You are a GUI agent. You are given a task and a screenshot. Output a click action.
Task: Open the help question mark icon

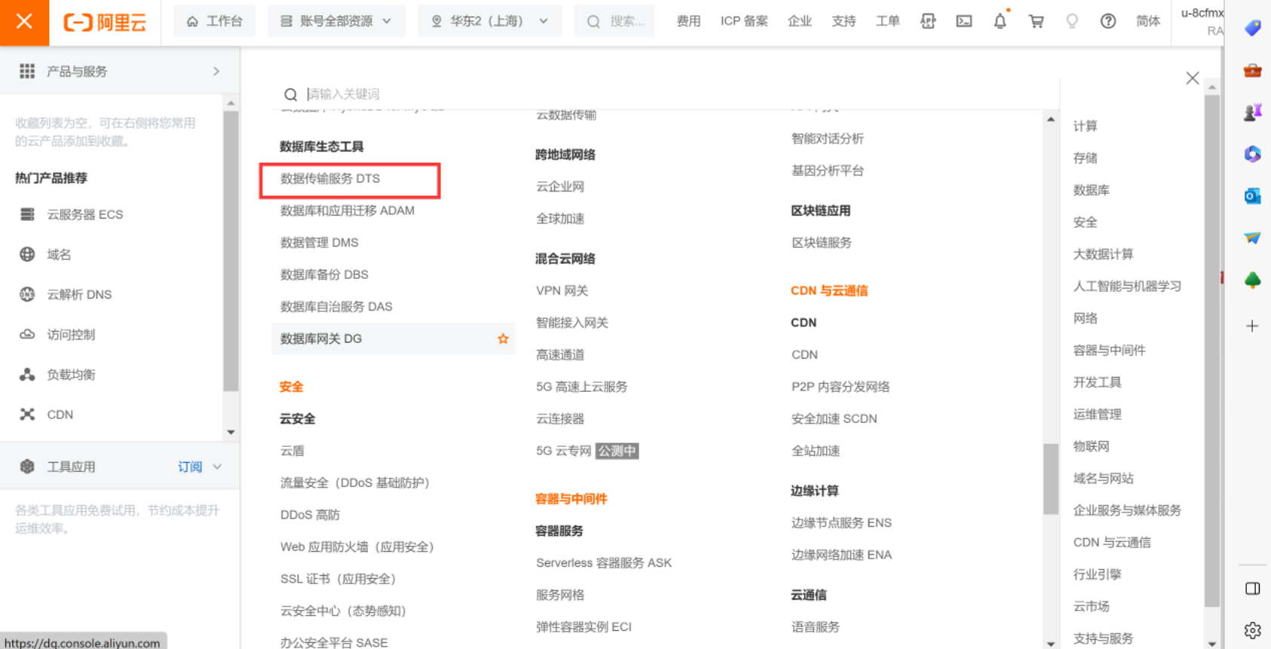(x=1108, y=21)
